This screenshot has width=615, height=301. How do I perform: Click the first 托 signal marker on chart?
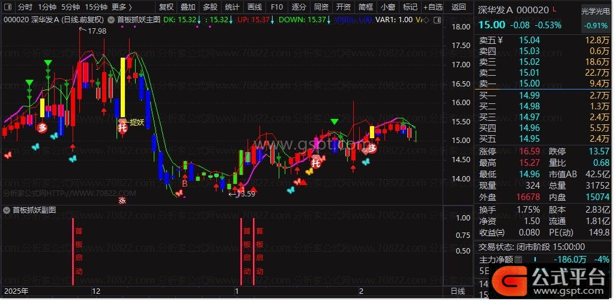(x=123, y=127)
